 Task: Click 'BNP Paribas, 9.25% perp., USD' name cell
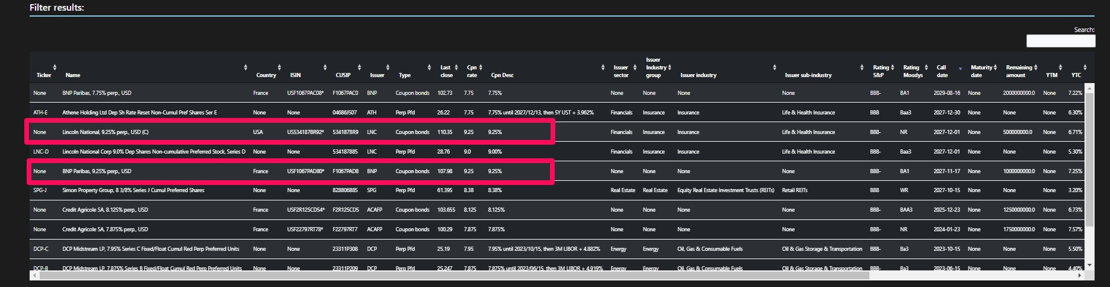point(97,171)
